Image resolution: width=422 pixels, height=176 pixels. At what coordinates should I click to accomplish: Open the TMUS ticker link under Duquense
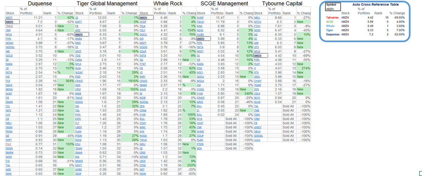(x=9, y=26)
